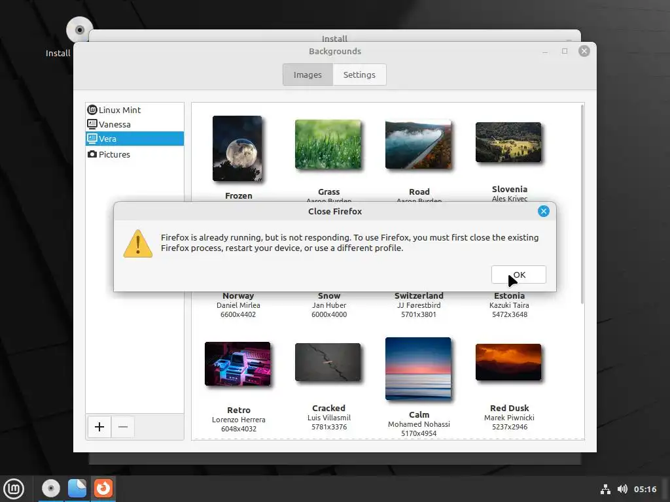Click the Mohamed Nohassi author text
The height and width of the screenshot is (502, 670).
pos(419,424)
